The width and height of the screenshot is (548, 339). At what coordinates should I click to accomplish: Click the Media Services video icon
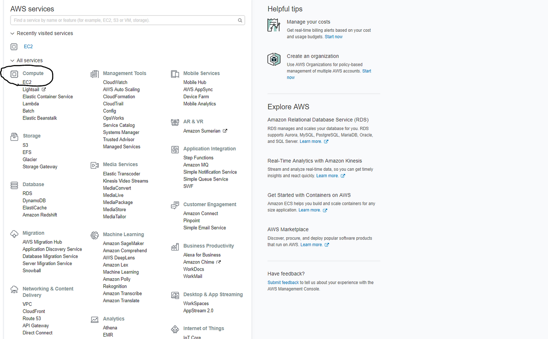pos(94,165)
